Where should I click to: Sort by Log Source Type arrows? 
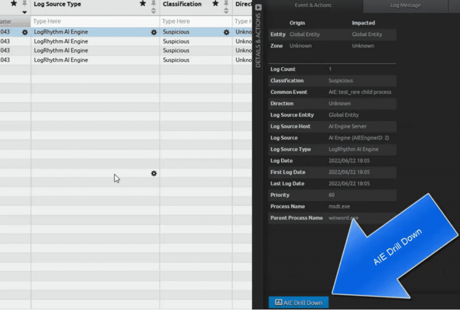pyautogui.click(x=154, y=11)
